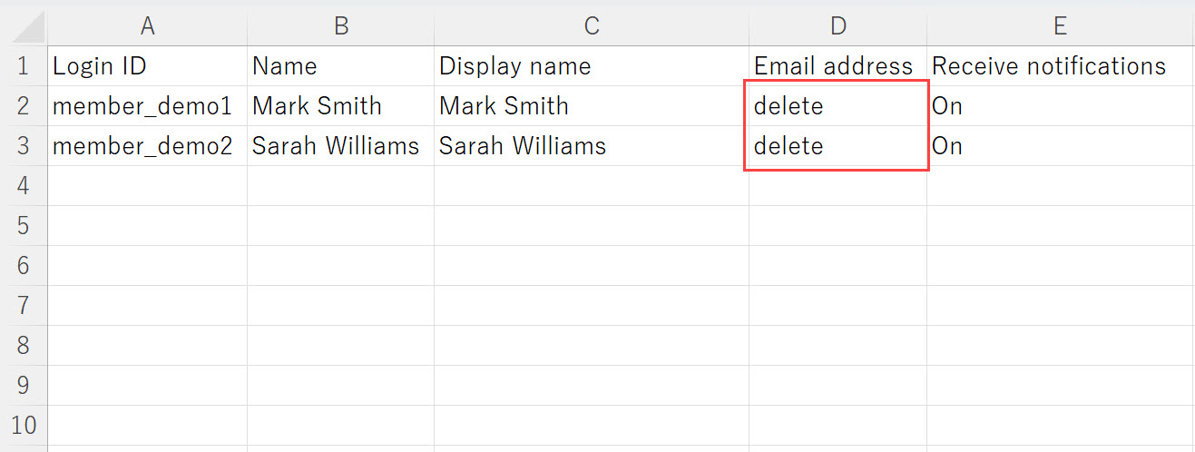Click the Email address header cell
1195x452 pixels.
[837, 66]
